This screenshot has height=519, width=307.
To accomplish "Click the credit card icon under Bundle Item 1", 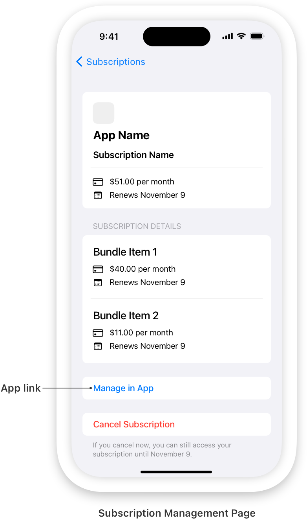I will click(x=98, y=269).
